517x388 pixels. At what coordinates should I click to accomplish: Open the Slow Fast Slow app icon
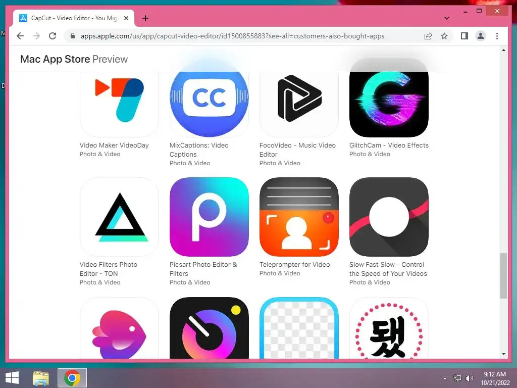[x=389, y=217]
